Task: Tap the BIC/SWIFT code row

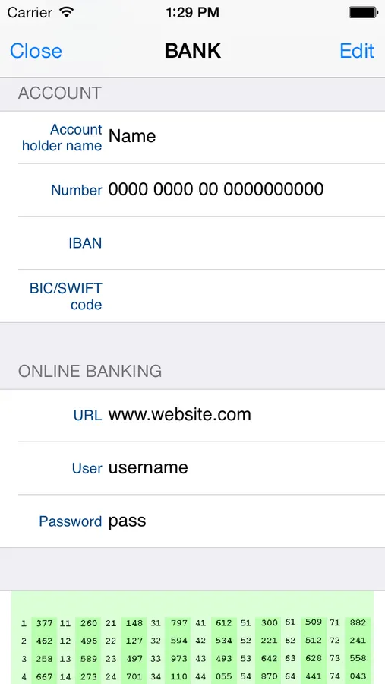Action: (x=192, y=296)
